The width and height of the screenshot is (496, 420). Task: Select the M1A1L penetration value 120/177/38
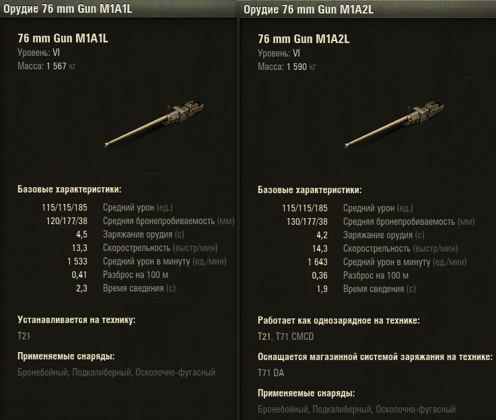click(x=67, y=221)
